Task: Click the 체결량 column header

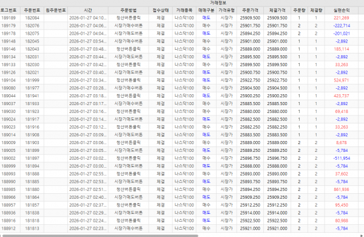Action: [316, 10]
